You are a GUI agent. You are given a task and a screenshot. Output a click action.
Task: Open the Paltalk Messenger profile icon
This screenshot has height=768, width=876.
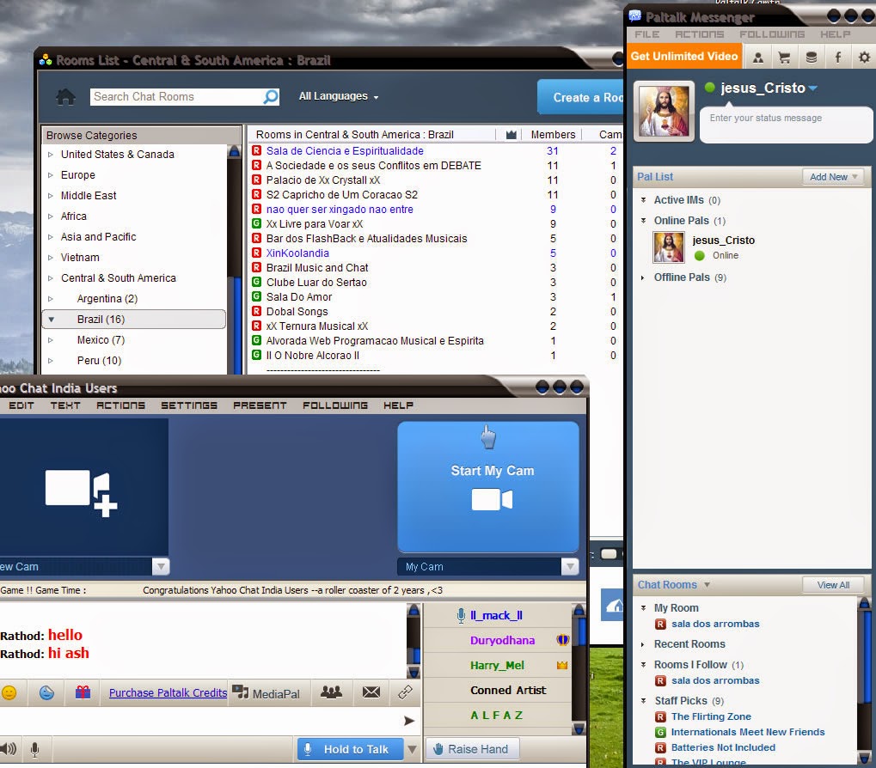tap(757, 57)
